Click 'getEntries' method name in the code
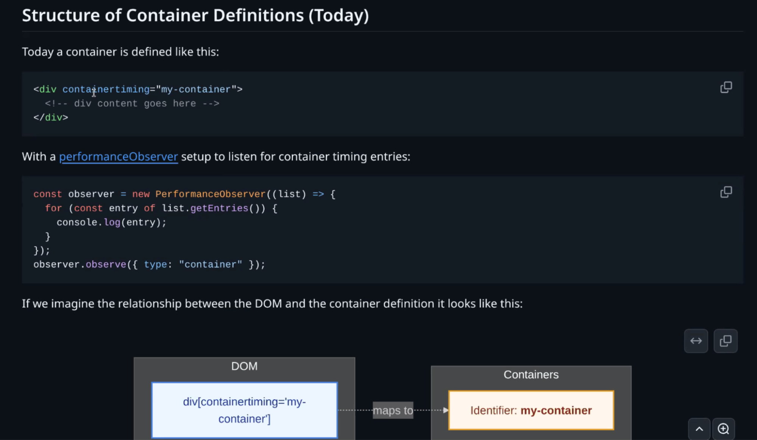Screen dimensions: 757x440 (x=219, y=208)
